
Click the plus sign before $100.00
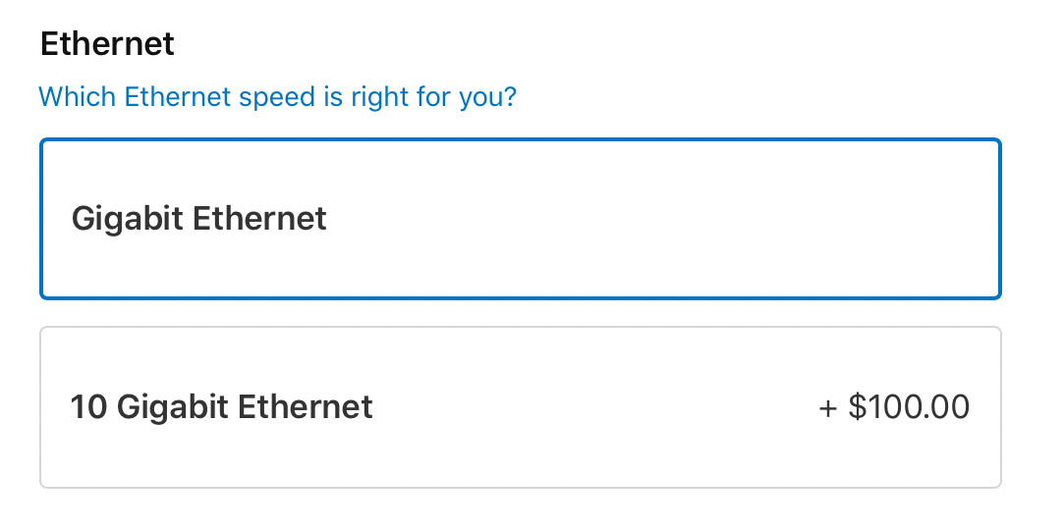point(828,408)
